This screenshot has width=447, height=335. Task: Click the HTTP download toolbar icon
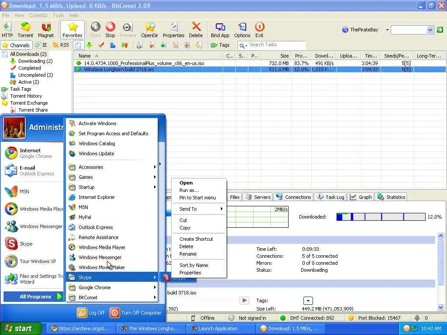pos(7,30)
